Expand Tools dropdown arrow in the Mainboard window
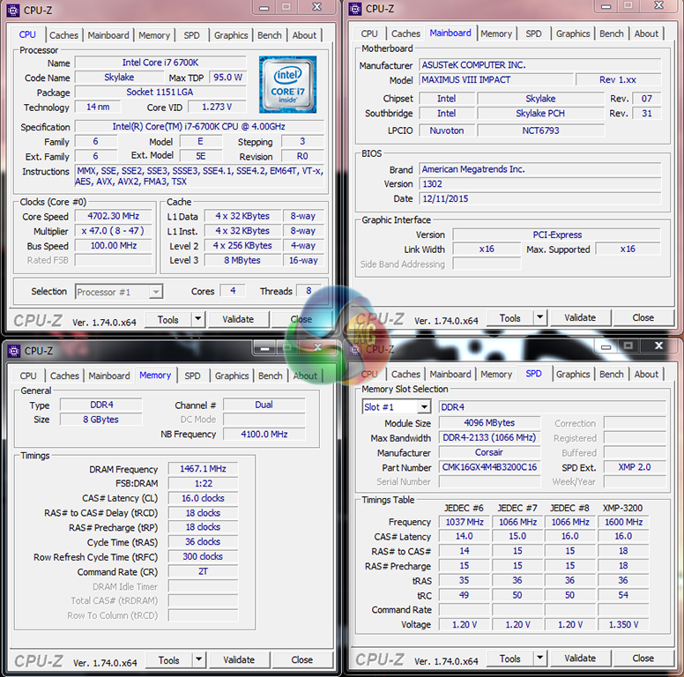Image resolution: width=684 pixels, height=677 pixels. 540,317
